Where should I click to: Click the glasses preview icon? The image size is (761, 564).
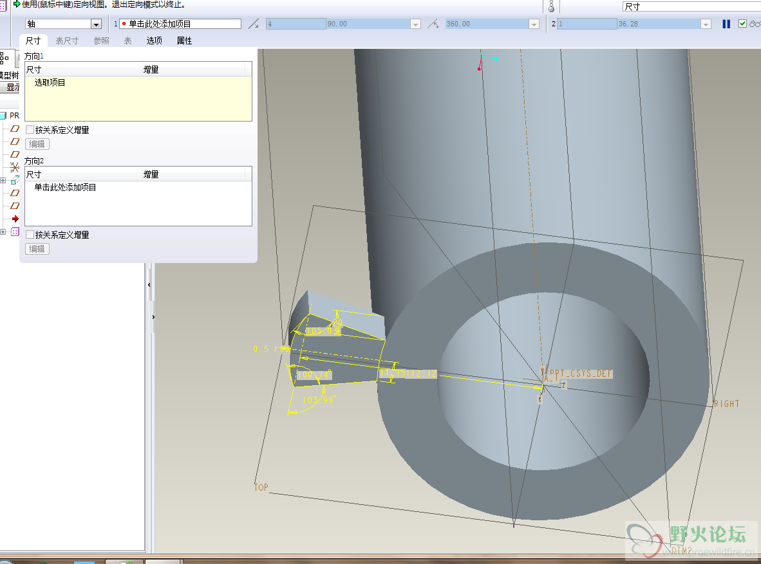(755, 24)
